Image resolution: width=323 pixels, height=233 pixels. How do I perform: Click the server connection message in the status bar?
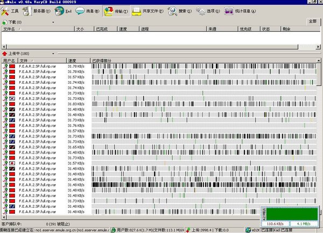click(55, 230)
